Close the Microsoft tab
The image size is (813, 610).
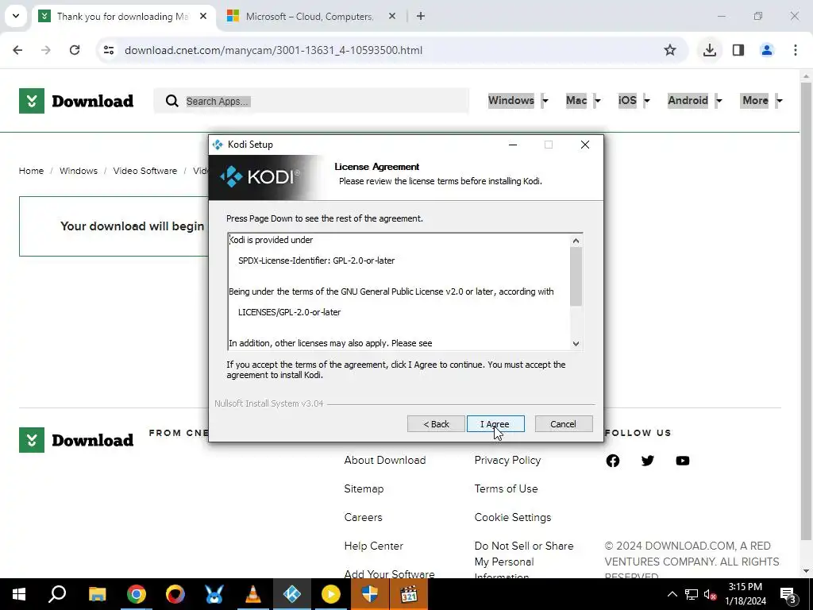tap(392, 16)
